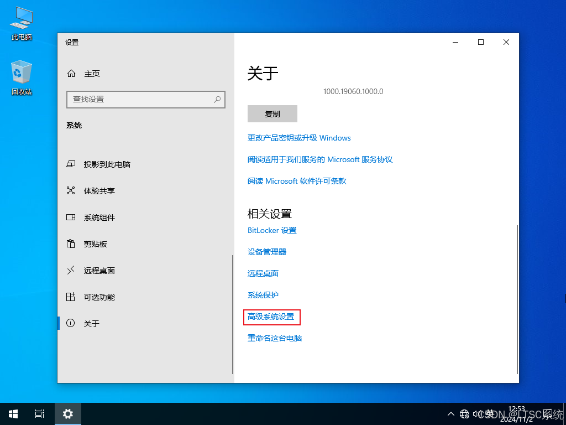Viewport: 566px width, 425px height.
Task: Close the Settings window
Action: [x=506, y=42]
